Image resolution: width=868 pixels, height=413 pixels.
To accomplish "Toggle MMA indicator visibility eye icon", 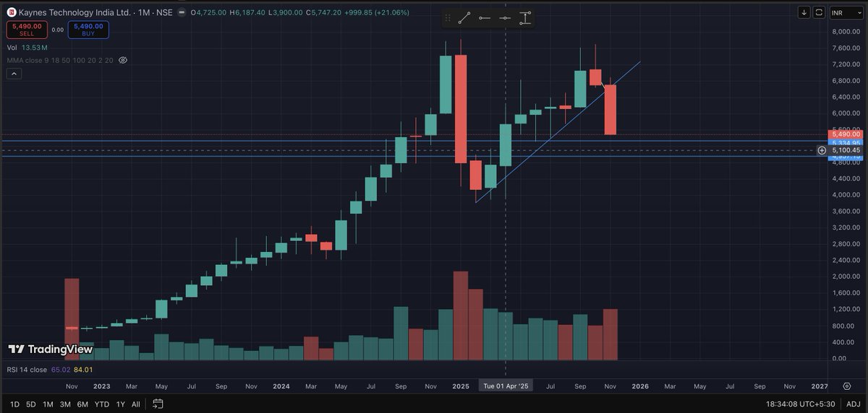I will point(123,60).
